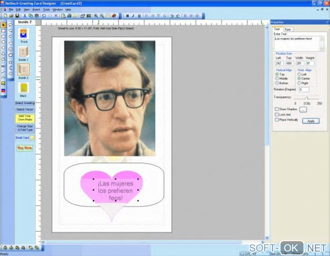The image size is (330, 256).
Task: Click the red Delete X icon
Action: pyautogui.click(x=56, y=16)
